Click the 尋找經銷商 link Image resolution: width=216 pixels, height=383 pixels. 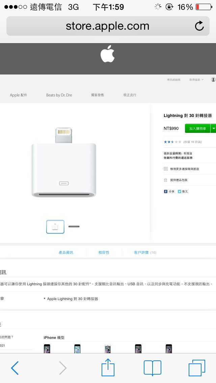tap(174, 80)
